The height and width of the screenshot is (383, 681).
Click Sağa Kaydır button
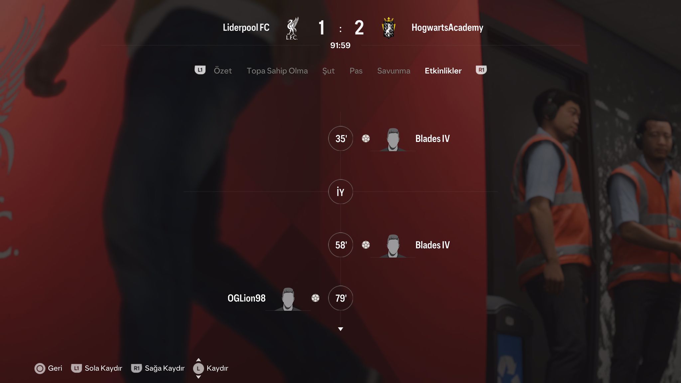click(x=158, y=368)
